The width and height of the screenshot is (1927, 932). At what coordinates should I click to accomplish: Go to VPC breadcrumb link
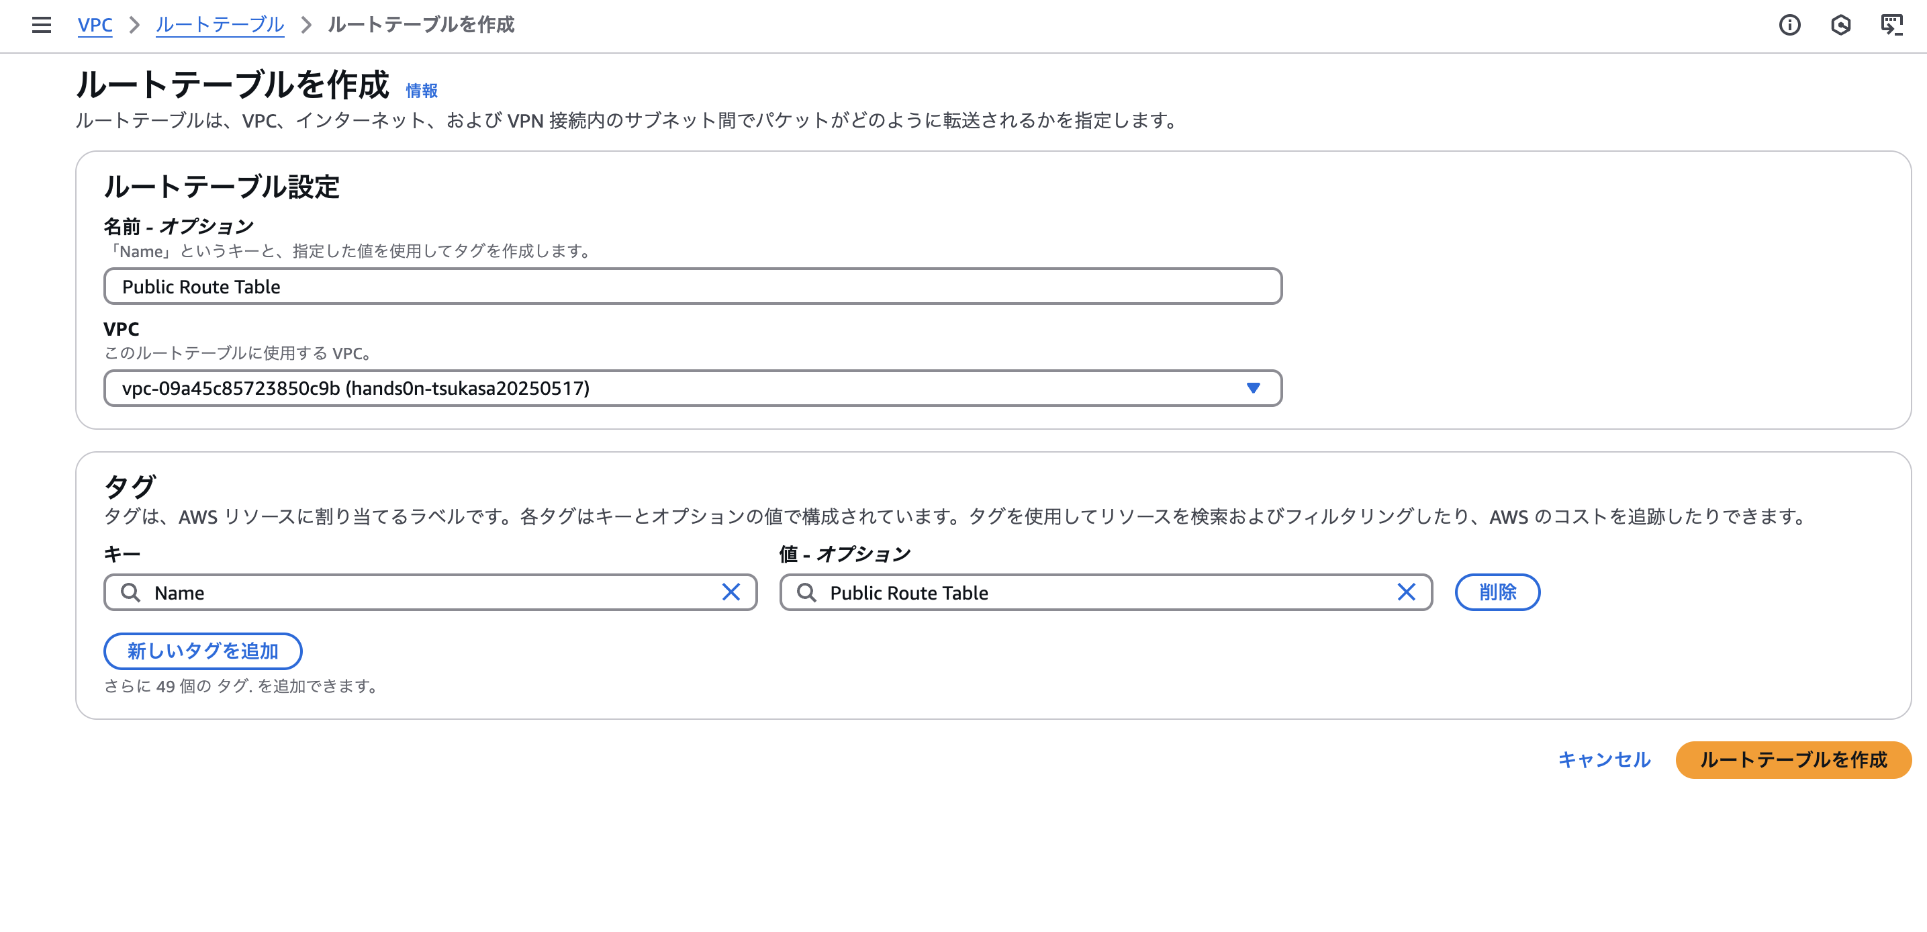click(x=95, y=25)
